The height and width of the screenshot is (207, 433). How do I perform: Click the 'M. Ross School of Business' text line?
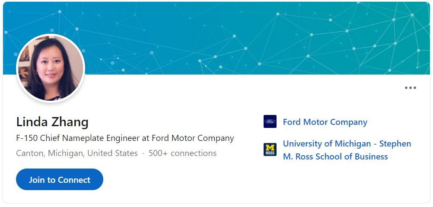(335, 156)
